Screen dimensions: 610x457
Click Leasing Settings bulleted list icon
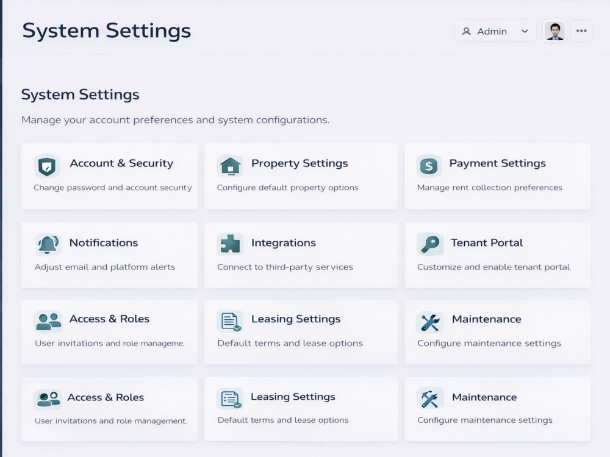pyautogui.click(x=230, y=399)
